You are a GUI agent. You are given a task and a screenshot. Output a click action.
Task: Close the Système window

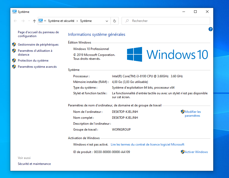[x=207, y=12]
